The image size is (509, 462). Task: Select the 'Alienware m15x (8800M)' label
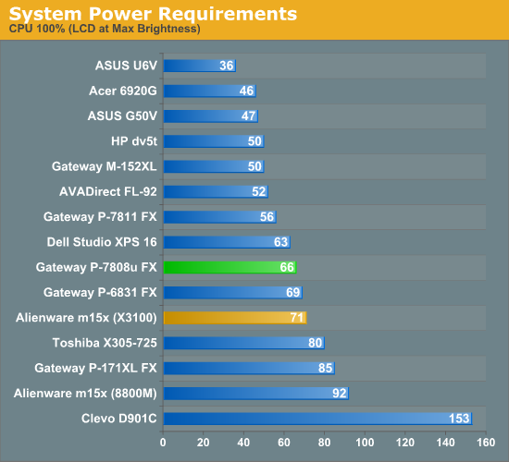[x=85, y=394]
